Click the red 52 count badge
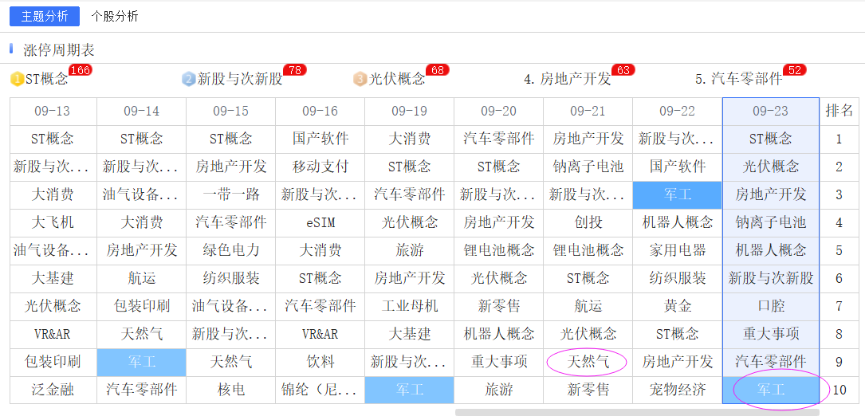This screenshot has height=416, width=865. 795,70
